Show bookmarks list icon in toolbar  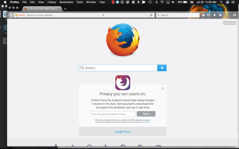(x=209, y=15)
